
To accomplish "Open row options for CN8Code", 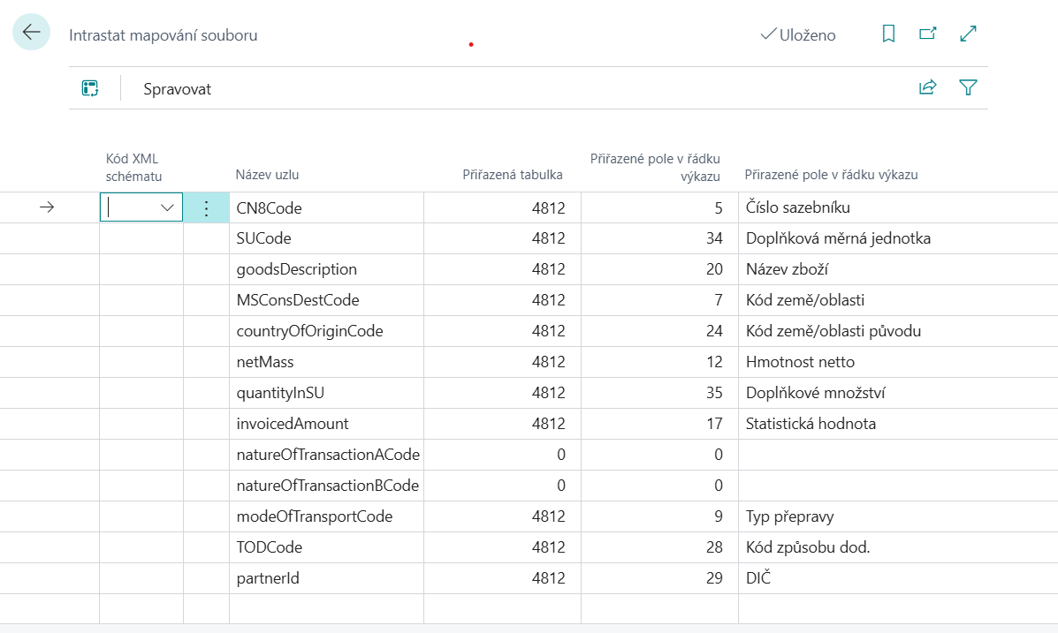I will point(206,208).
